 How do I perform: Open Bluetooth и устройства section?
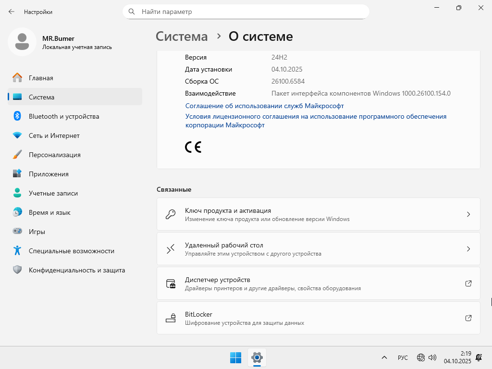(x=64, y=116)
